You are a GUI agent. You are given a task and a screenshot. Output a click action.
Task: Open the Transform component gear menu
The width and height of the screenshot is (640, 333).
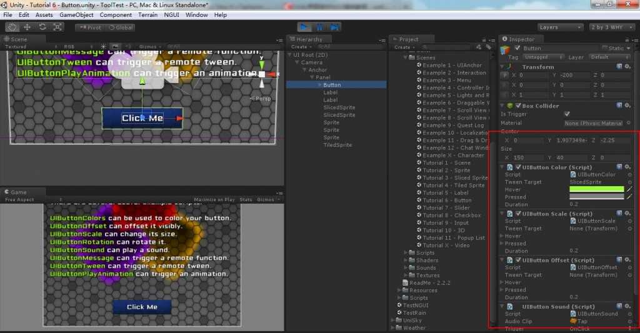click(627, 66)
